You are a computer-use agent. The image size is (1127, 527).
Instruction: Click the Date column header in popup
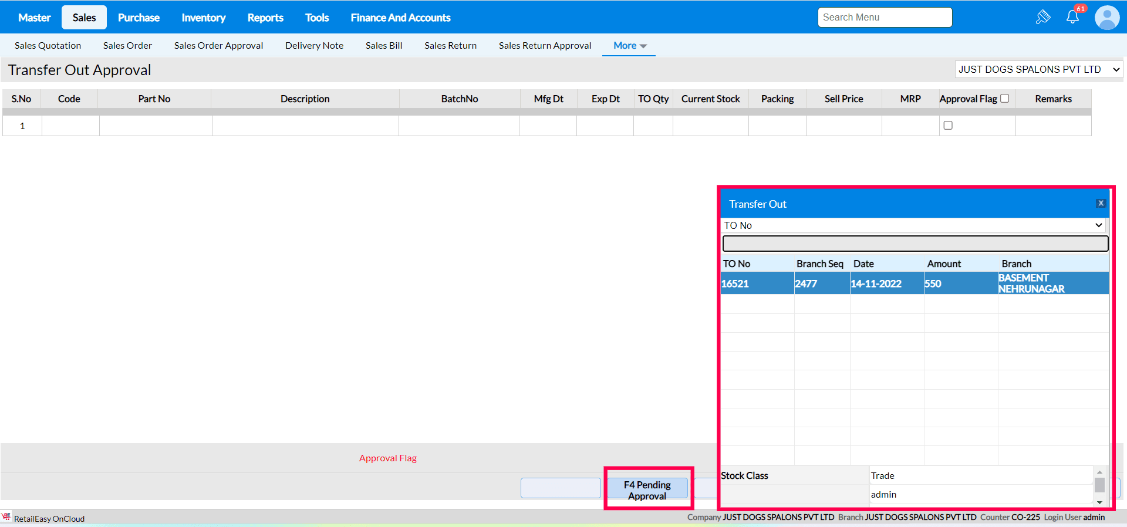pos(863,264)
